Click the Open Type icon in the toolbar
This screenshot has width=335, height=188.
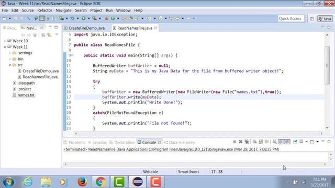[125, 19]
